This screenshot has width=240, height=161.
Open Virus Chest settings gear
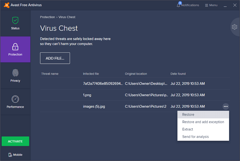[234, 27]
